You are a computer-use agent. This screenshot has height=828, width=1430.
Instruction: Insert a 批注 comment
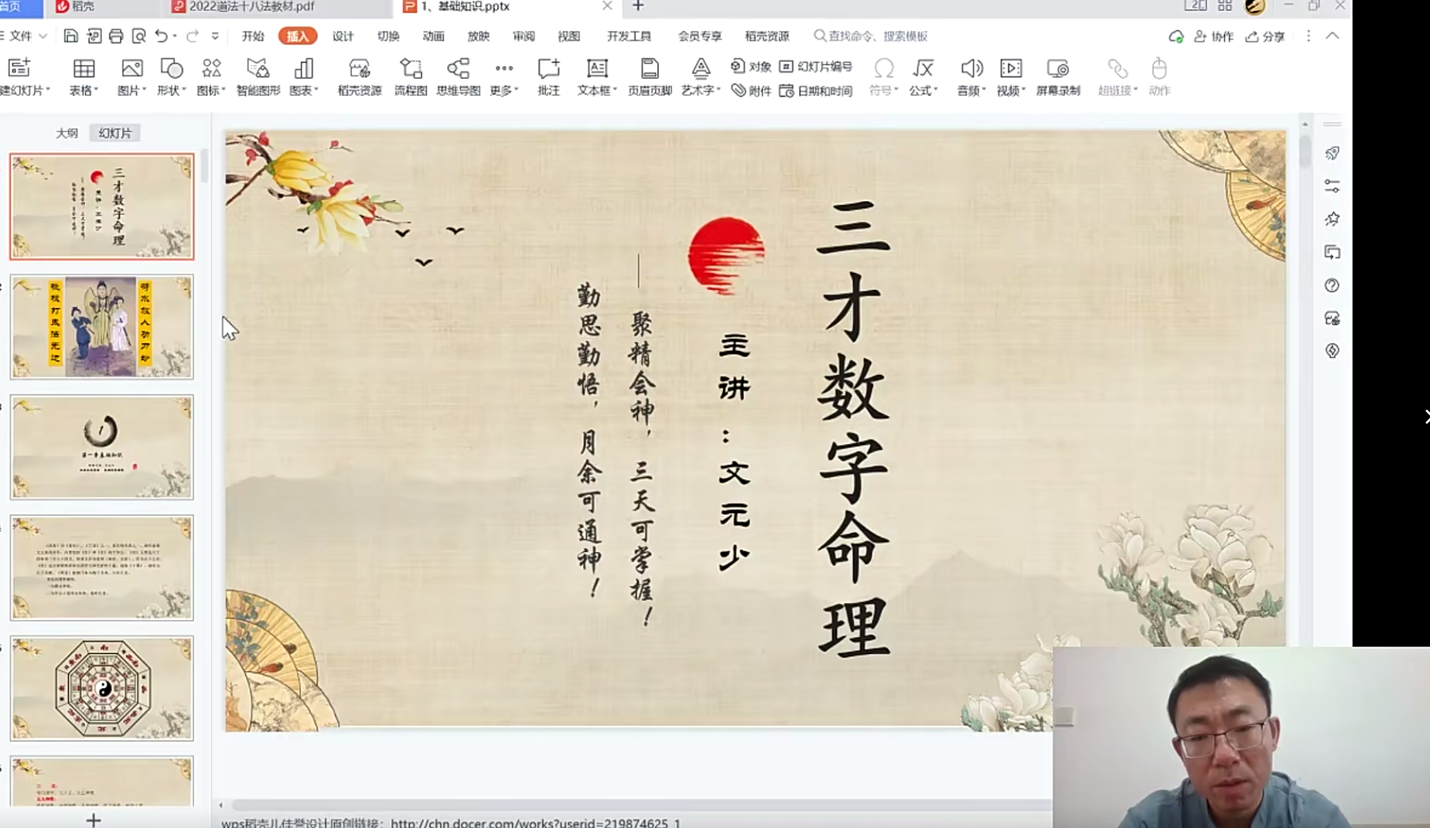(x=549, y=75)
